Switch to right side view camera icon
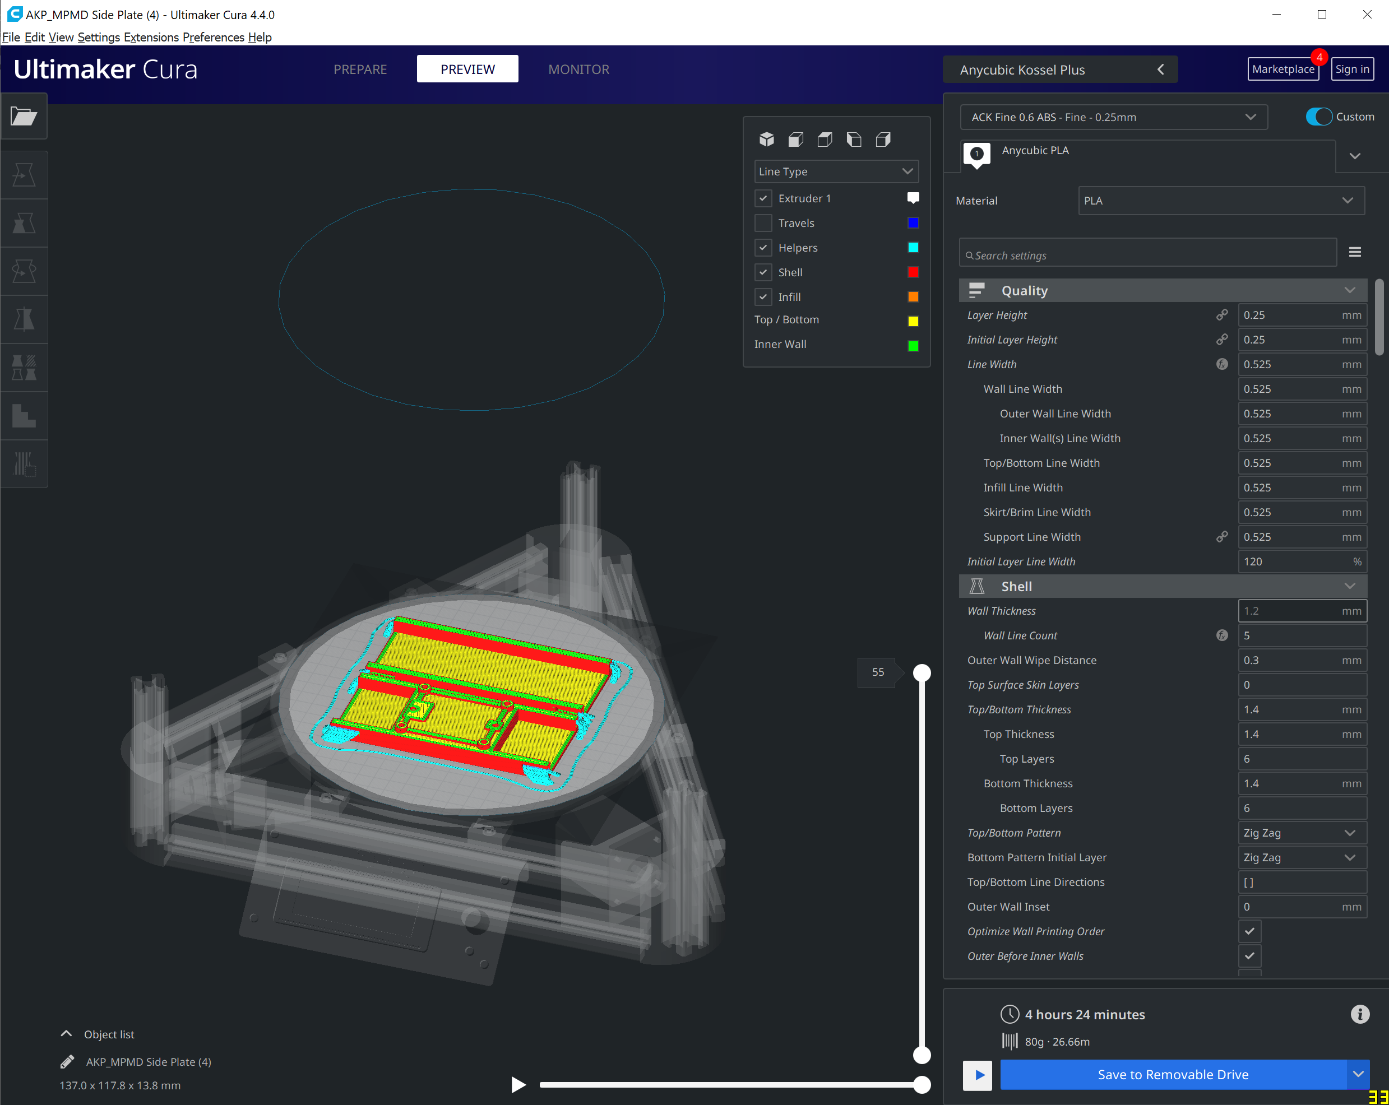Screen dimensions: 1389x1105 pyautogui.click(x=883, y=139)
